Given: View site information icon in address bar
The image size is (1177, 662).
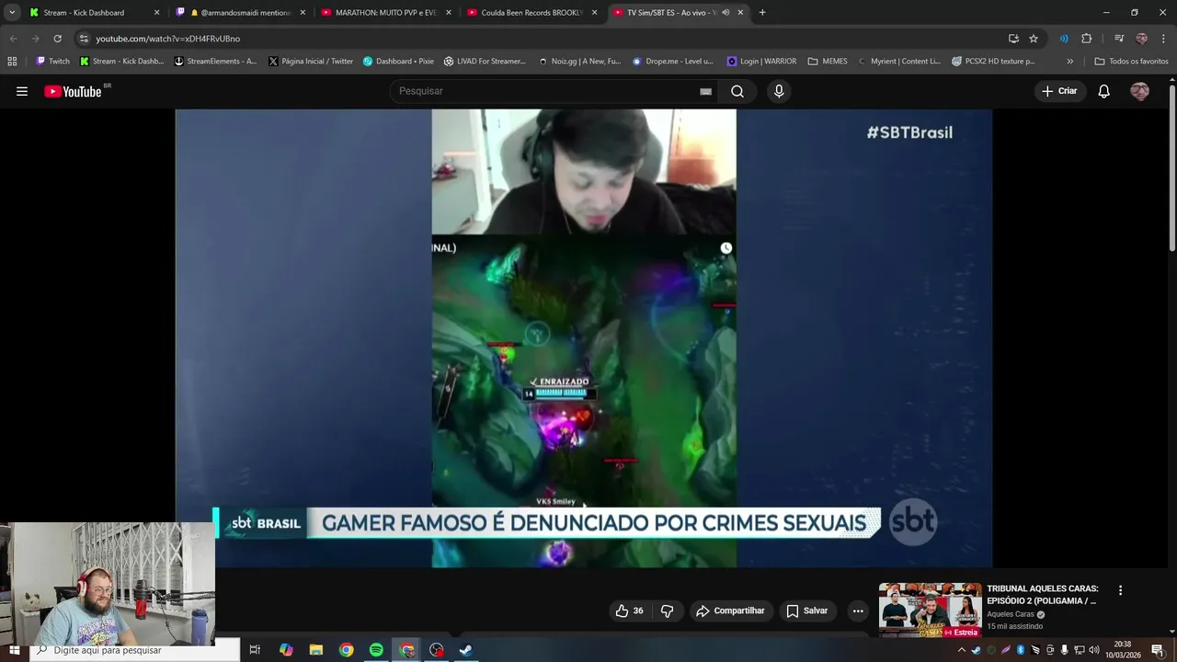Looking at the screenshot, I should [x=84, y=39].
